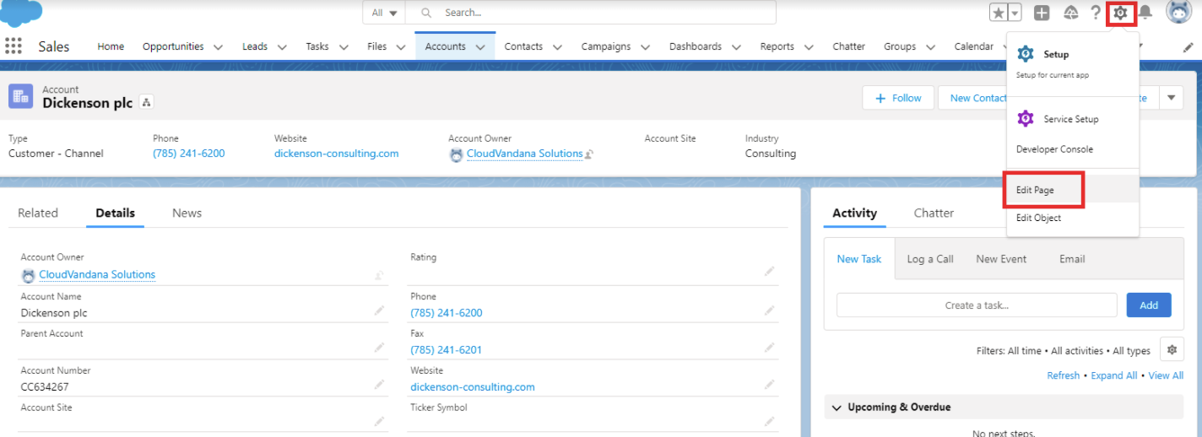Viewport: 1202px width, 437px height.
Task: Open Service Setup menu item
Action: pyautogui.click(x=1073, y=119)
